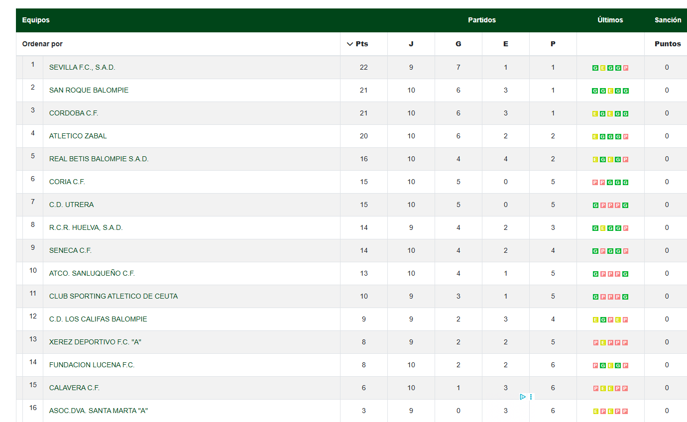The height and width of the screenshot is (422, 687).
Task: Click the sort chevron beside Pts
Action: tap(349, 44)
